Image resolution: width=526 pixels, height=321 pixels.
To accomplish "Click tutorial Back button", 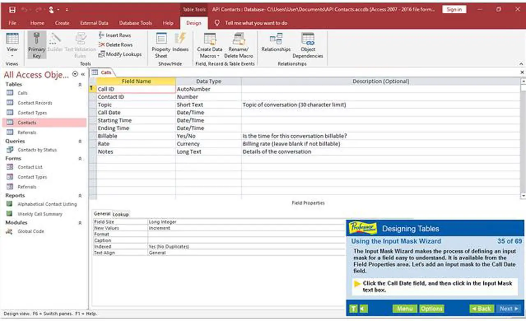I will point(481,309).
